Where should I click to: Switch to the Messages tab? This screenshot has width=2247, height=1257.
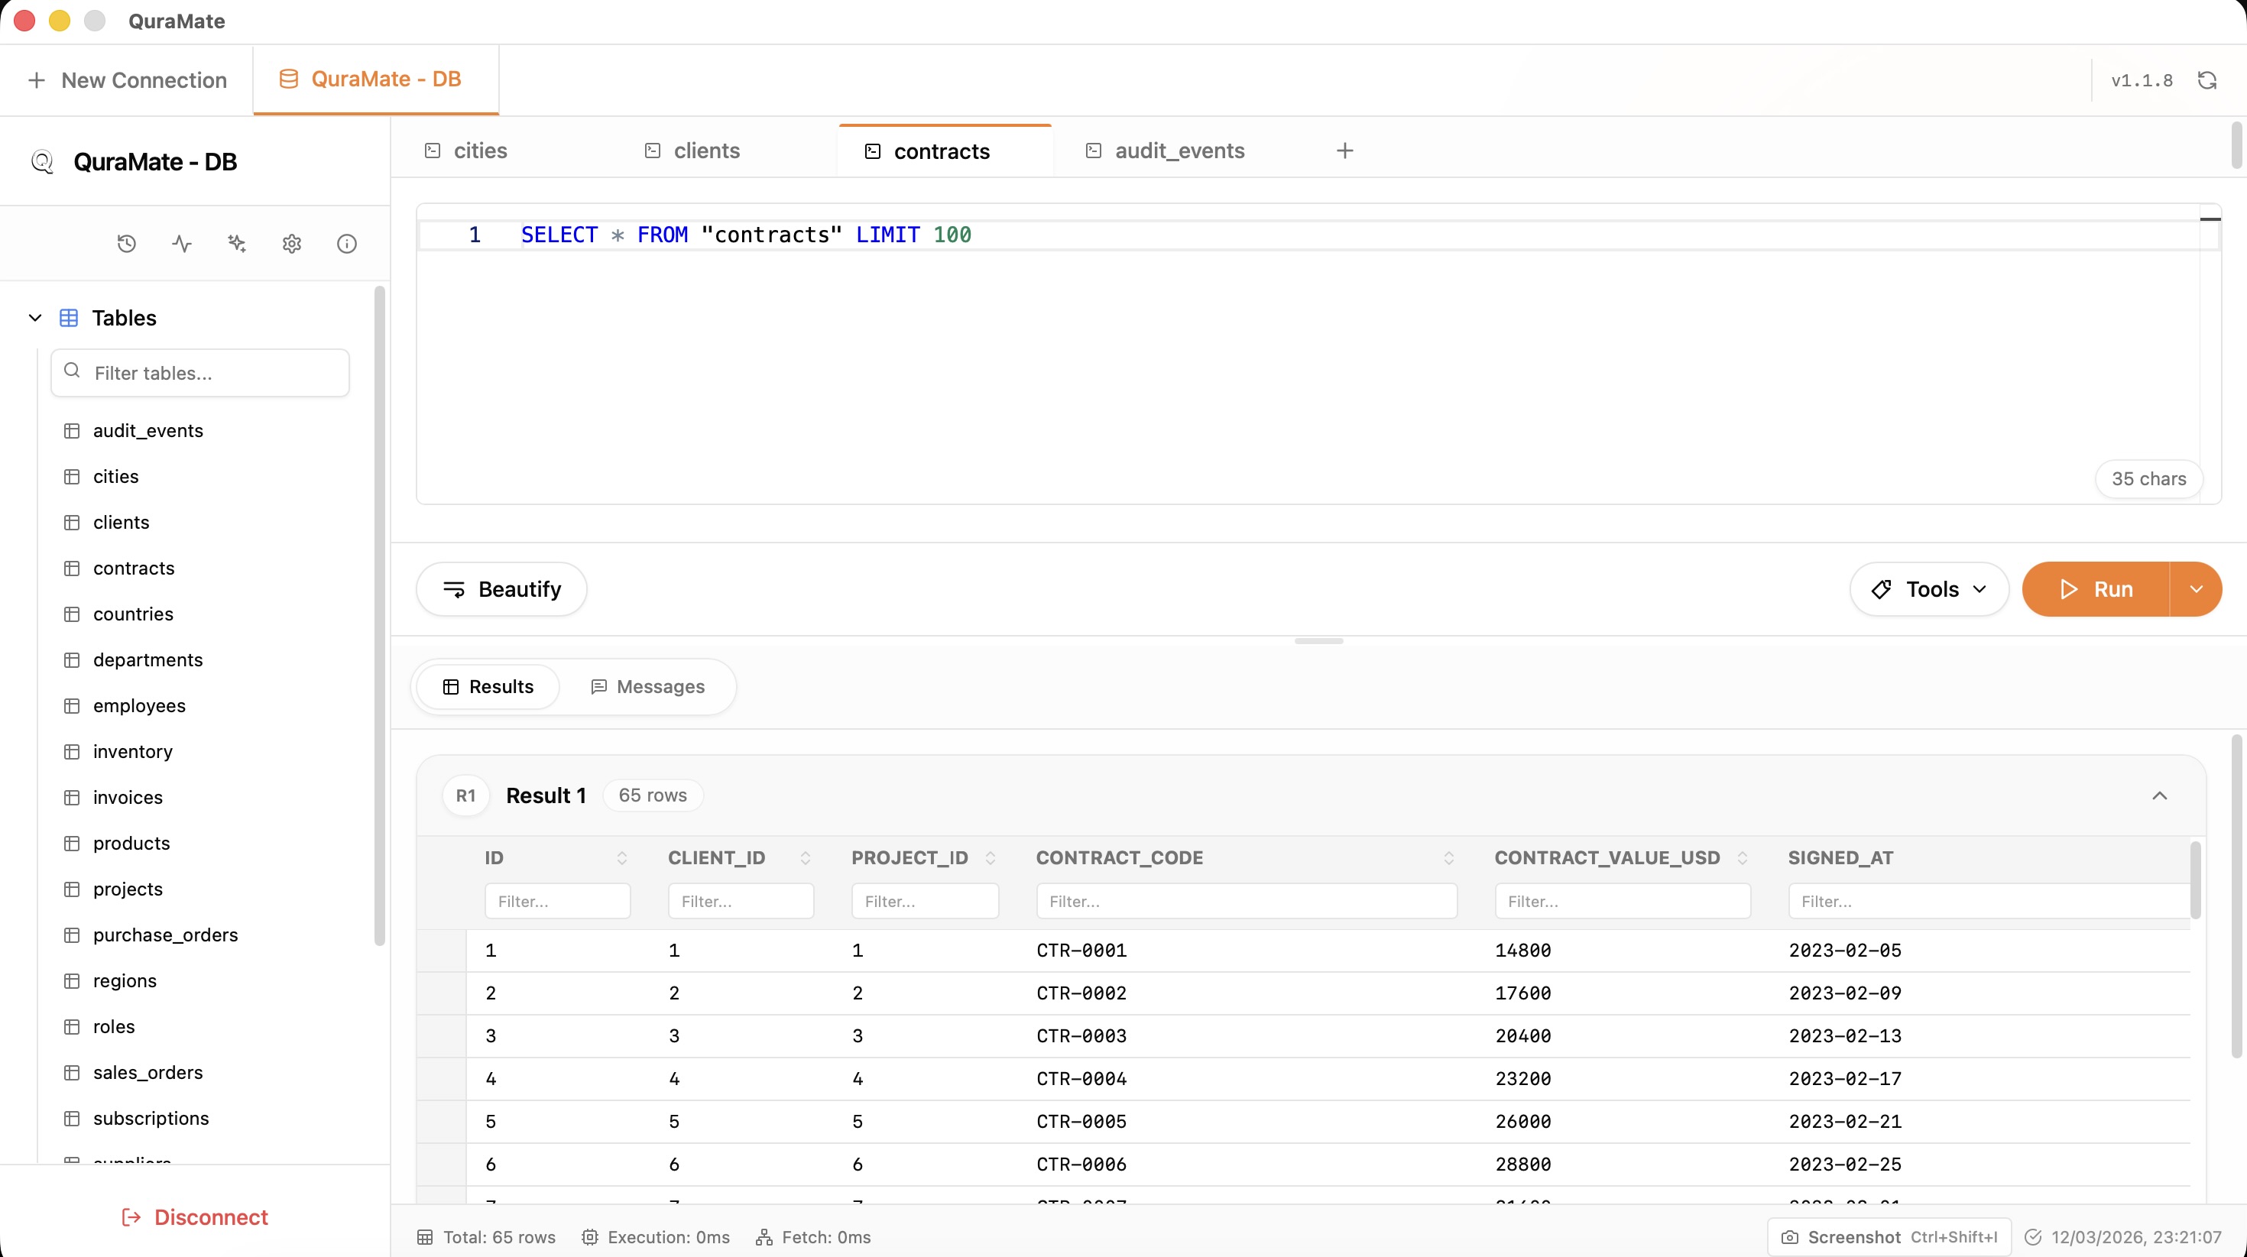coord(648,686)
